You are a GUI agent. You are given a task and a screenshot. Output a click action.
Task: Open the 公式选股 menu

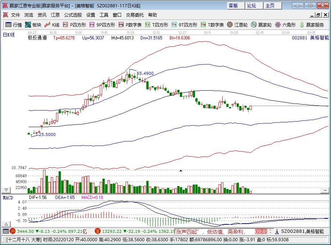[73, 15]
